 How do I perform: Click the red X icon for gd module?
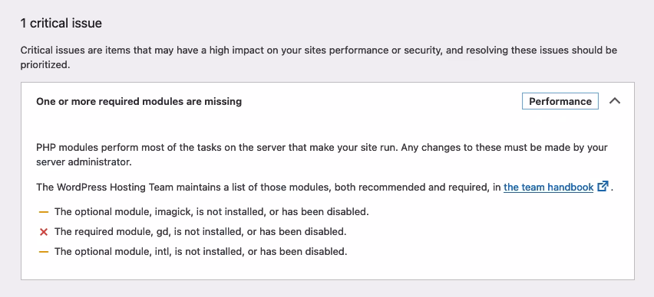click(x=44, y=232)
